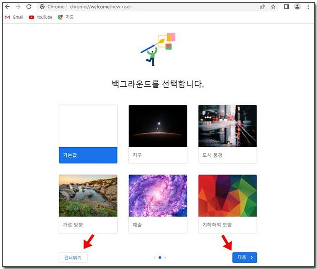This screenshot has width=317, height=269.
Task: Jump to the first step indicator dot
Action: point(155,258)
